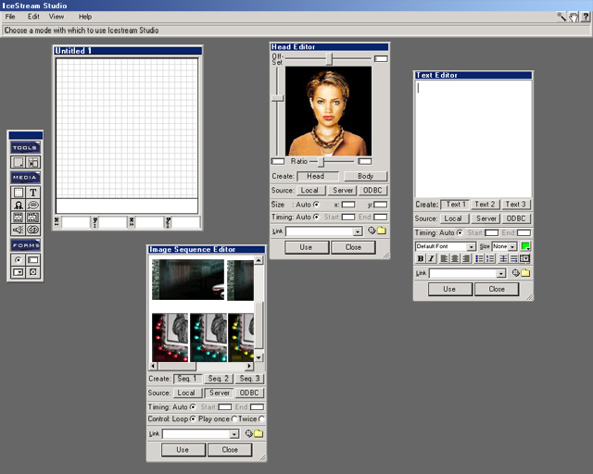
Task: Select the Loop control radio button
Action: (193, 418)
